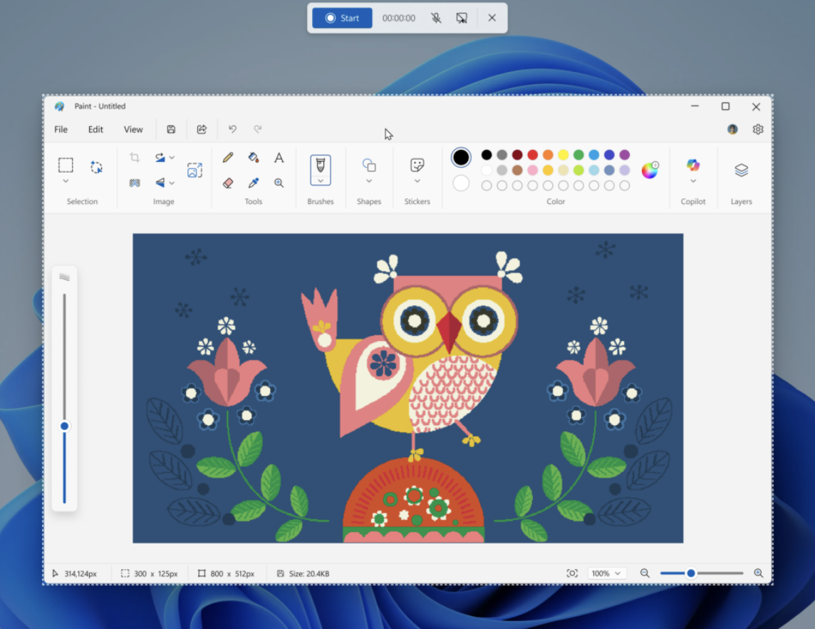The image size is (815, 629).
Task: Click the recording timer 00:00:00
Action: click(399, 18)
